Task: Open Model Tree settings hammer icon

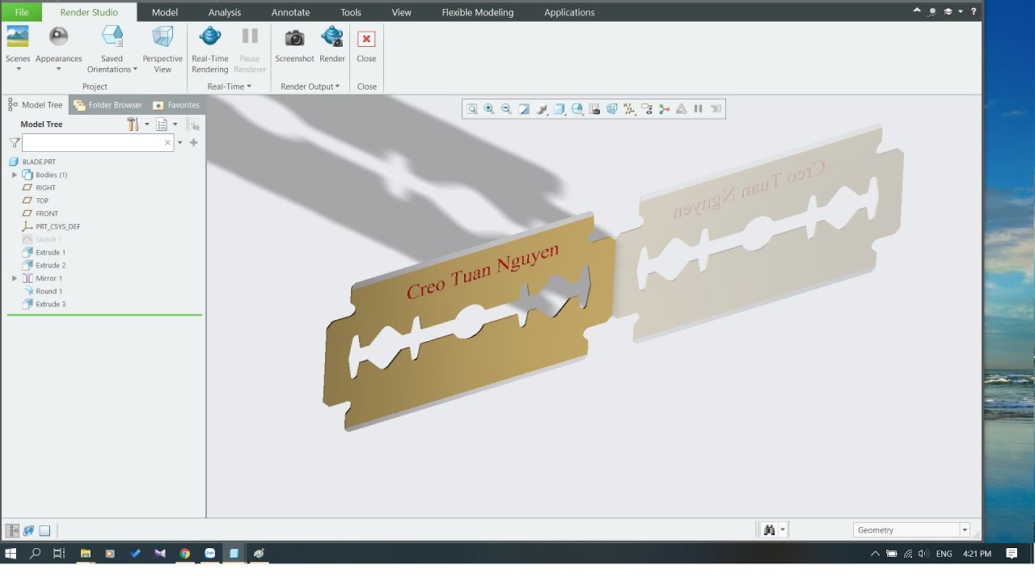Action: pos(133,124)
